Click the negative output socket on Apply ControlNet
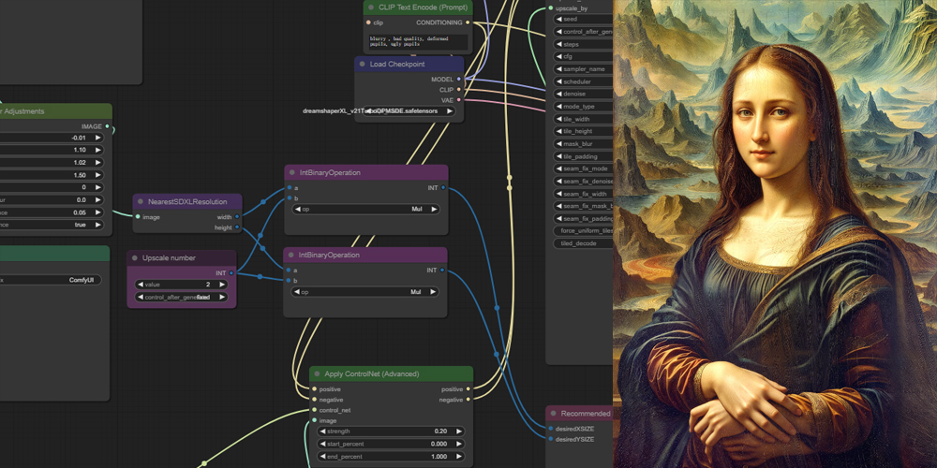937x468 pixels. 468,400
